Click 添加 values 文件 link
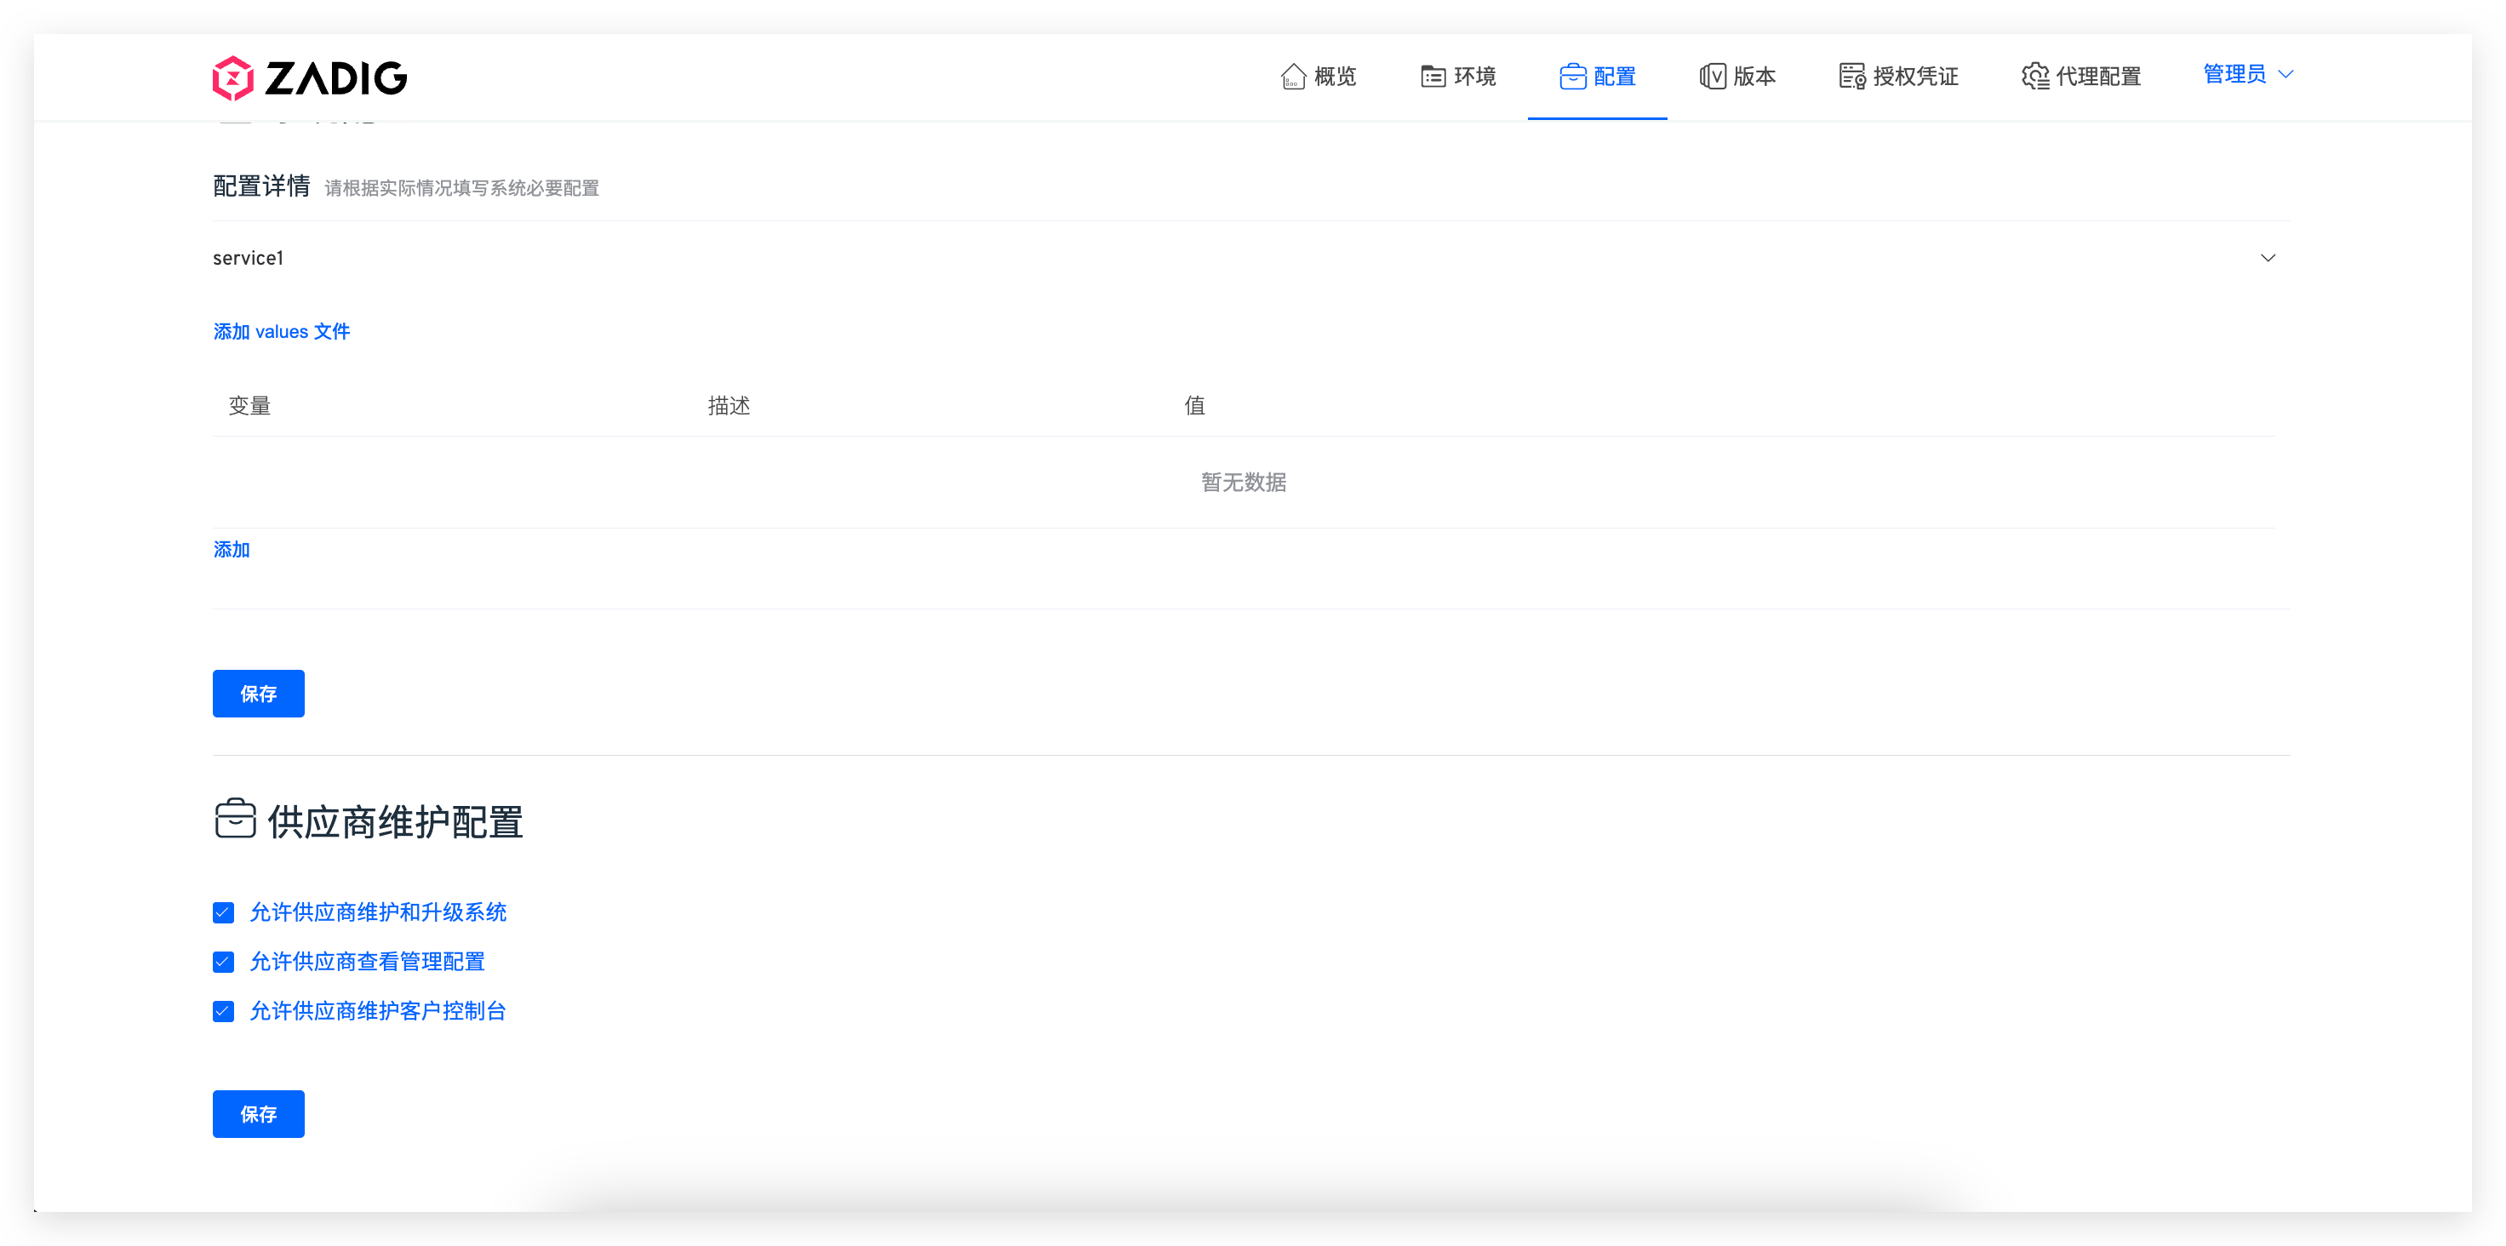This screenshot has height=1246, width=2506. coord(281,331)
